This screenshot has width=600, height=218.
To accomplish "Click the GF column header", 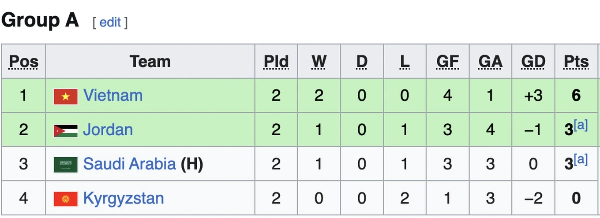I will tap(447, 62).
